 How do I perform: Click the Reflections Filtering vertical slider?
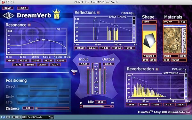[134, 30]
